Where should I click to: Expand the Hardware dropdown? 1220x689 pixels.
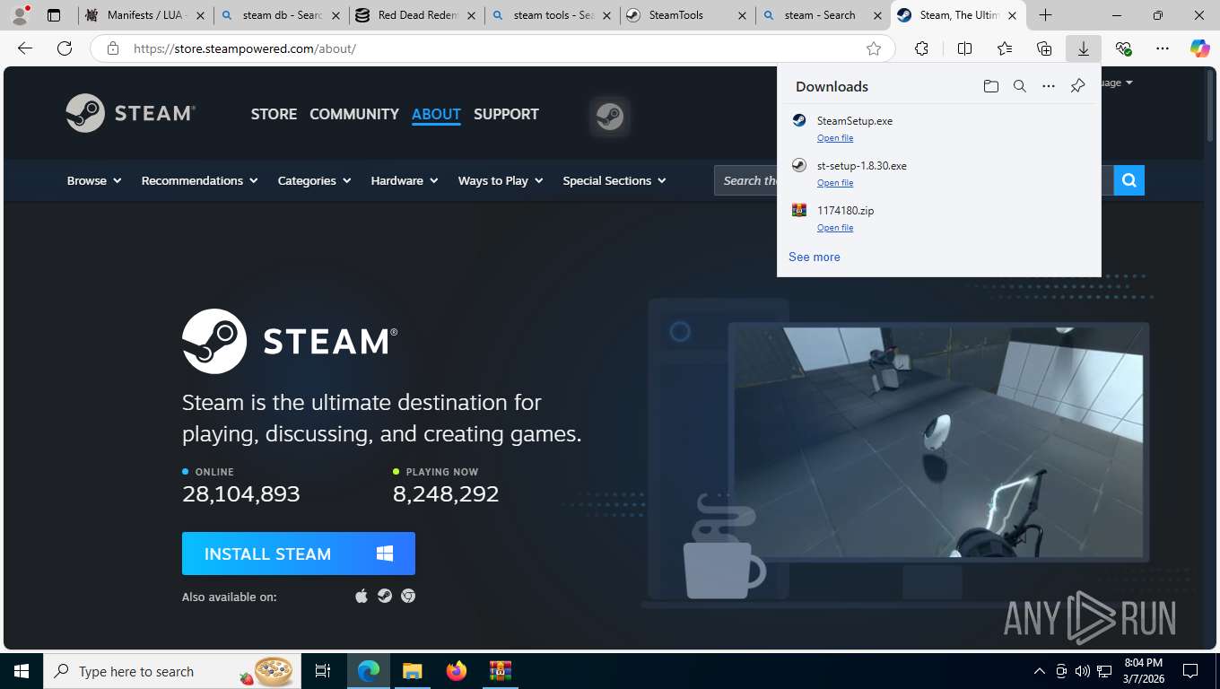tap(405, 180)
